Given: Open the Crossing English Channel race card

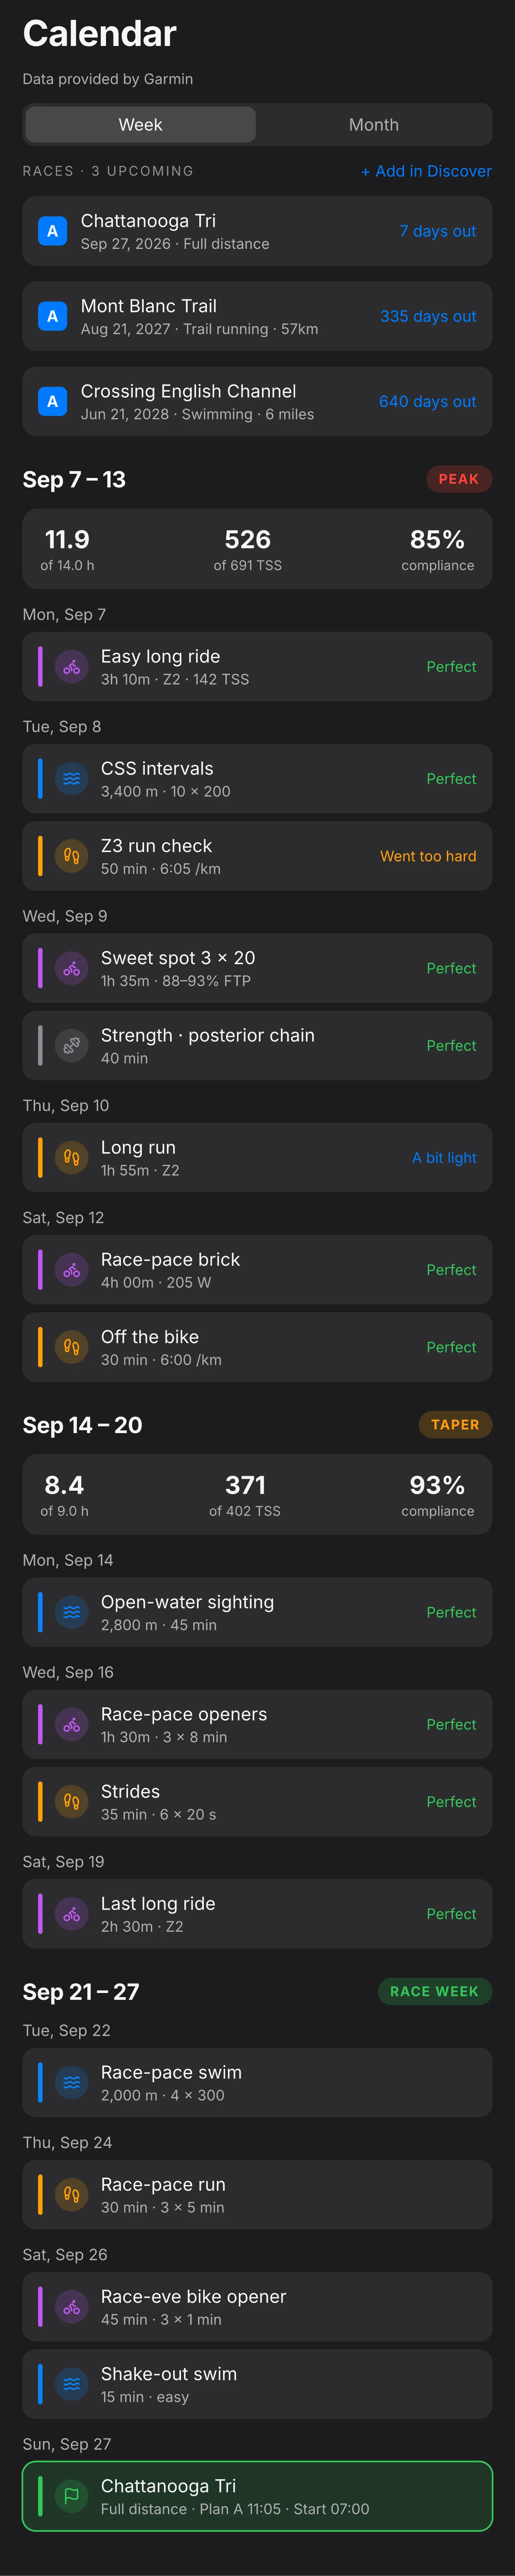Looking at the screenshot, I should 257,401.
